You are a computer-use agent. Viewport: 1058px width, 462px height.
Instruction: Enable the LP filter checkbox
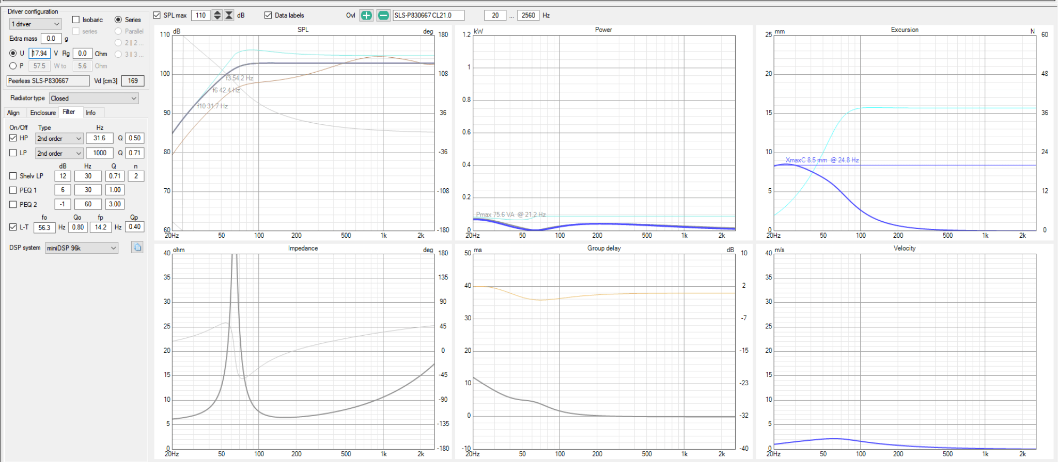point(13,153)
